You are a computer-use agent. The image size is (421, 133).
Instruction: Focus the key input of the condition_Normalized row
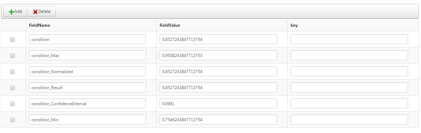tap(349, 72)
